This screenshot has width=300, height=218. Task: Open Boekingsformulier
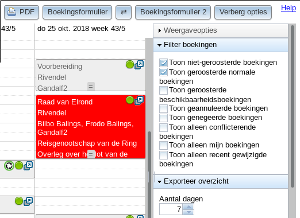point(77,12)
